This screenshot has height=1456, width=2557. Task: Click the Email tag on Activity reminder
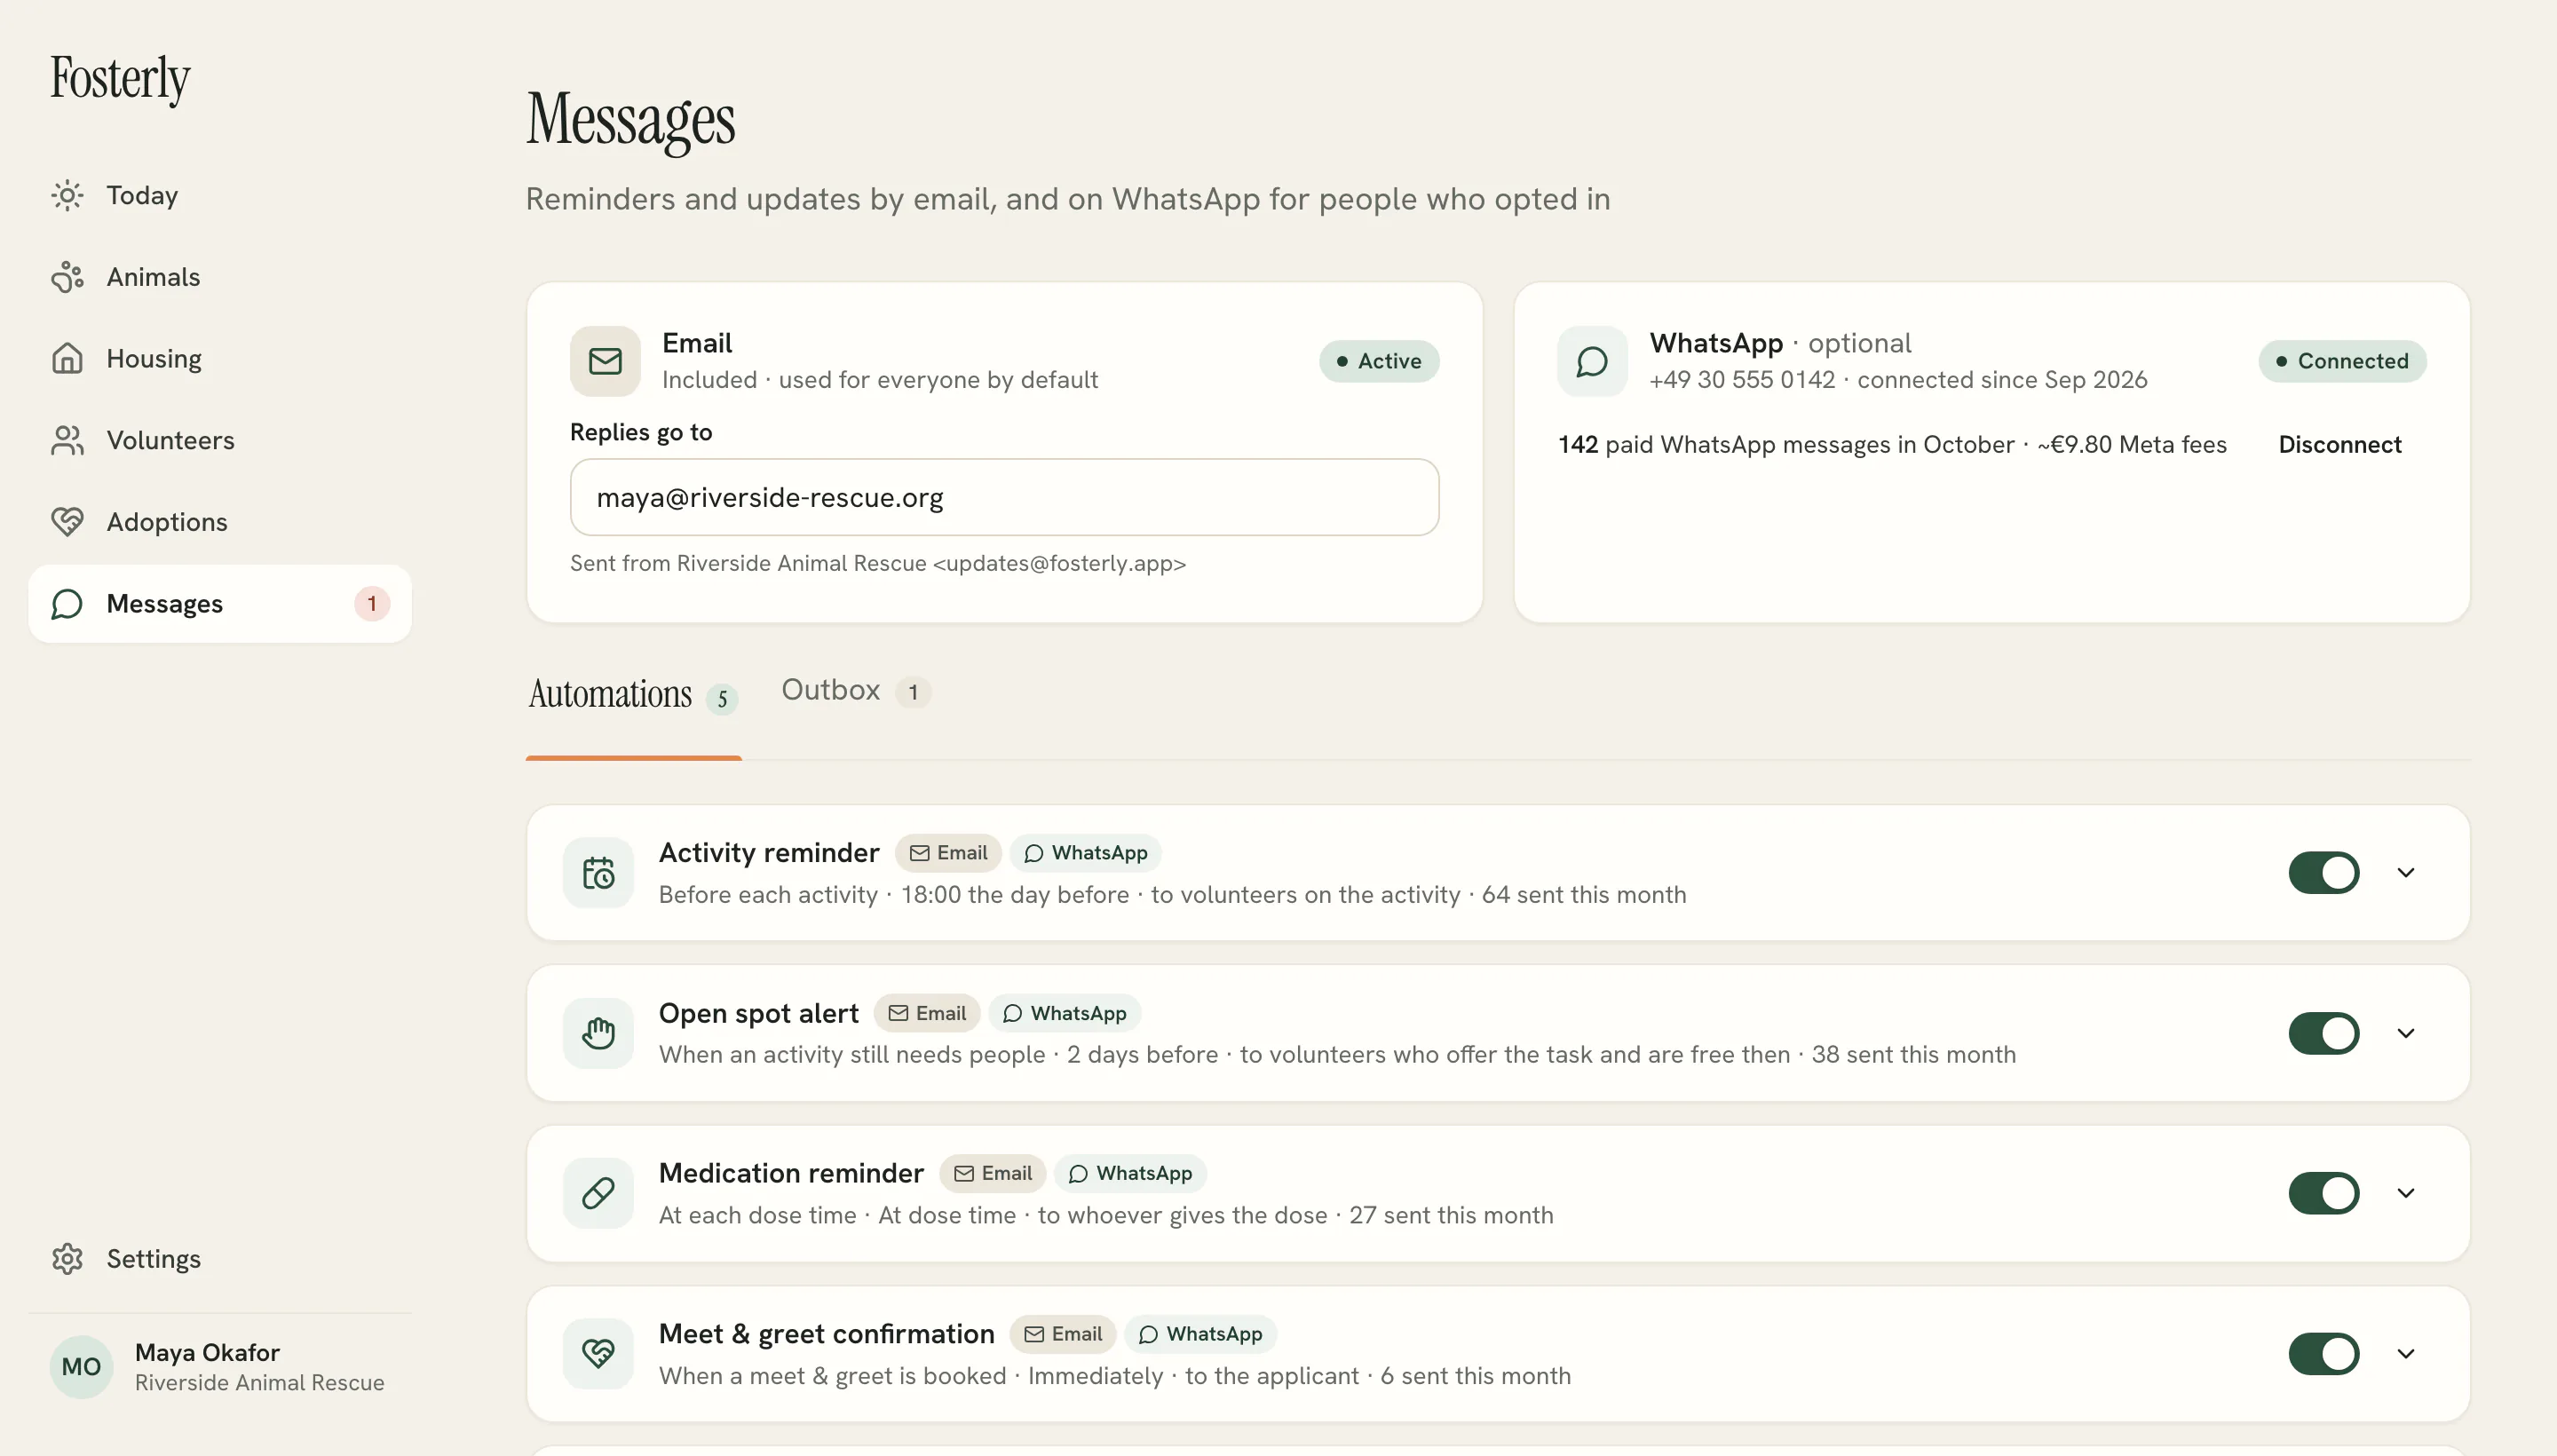(x=948, y=853)
